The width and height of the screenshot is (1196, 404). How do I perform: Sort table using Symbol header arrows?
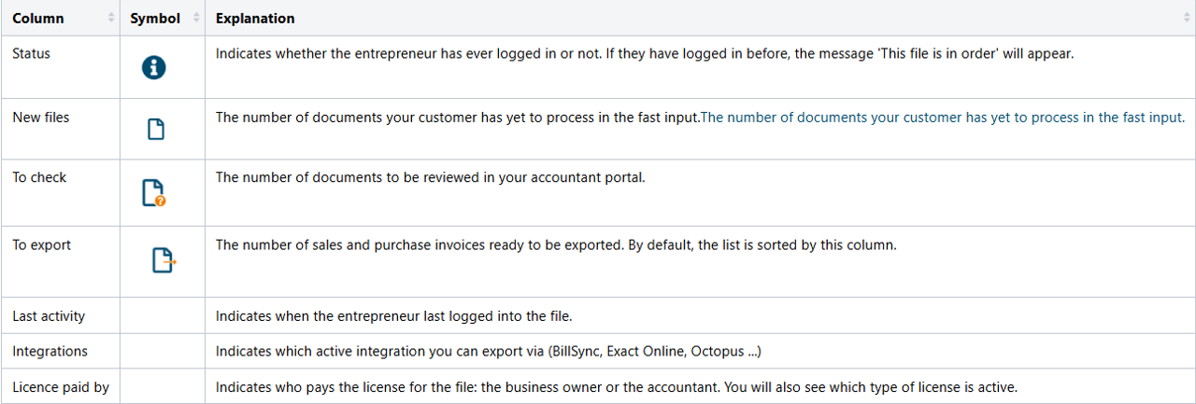196,19
